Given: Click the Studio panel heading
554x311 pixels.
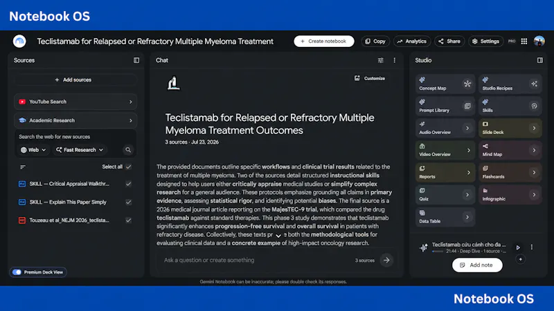Looking at the screenshot, I should [423, 60].
